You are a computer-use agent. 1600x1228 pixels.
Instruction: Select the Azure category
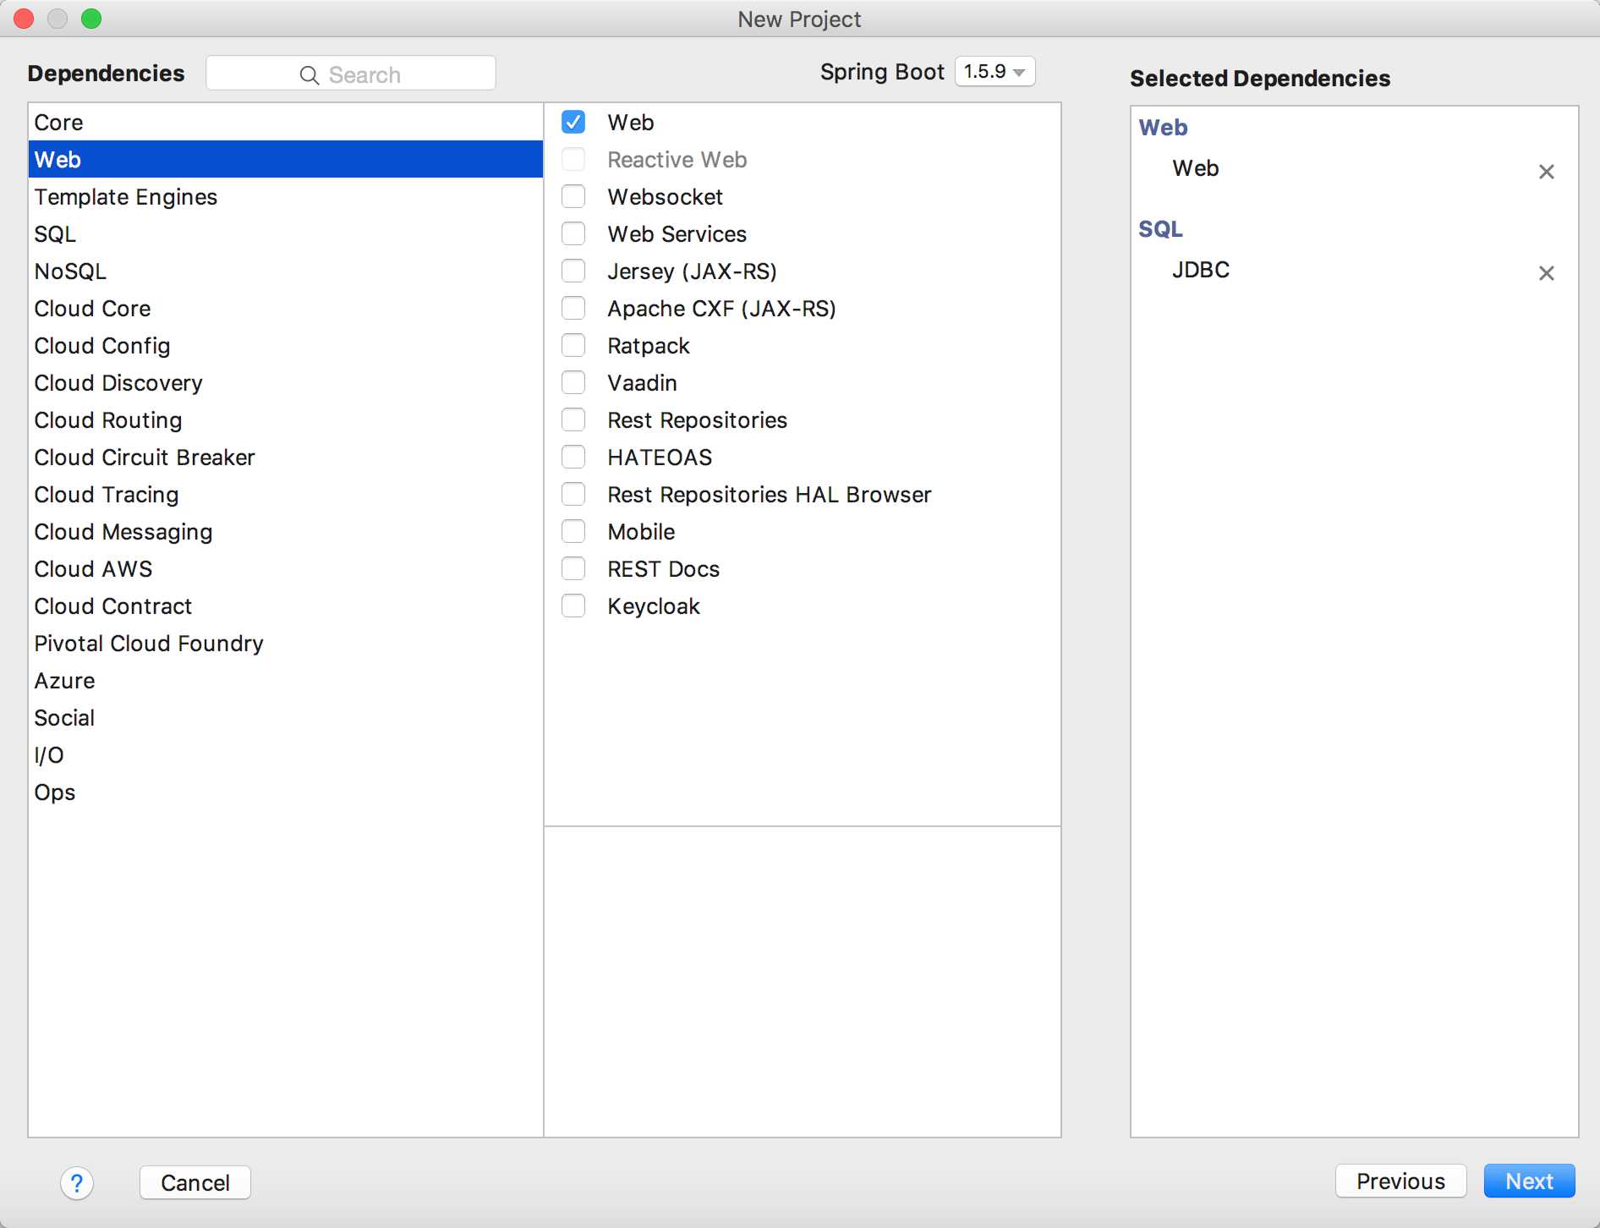point(286,680)
